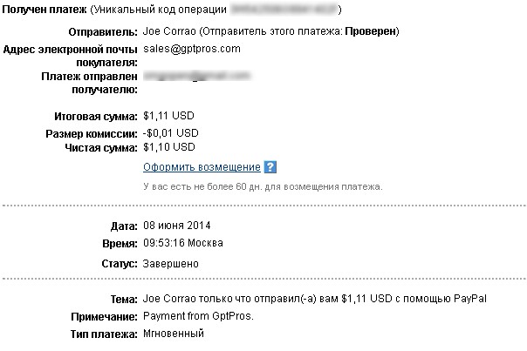Viewport: 527px width, 351px height.
Task: Click the "Итоговая сумма:" field label
Action: pyautogui.click(x=94, y=115)
